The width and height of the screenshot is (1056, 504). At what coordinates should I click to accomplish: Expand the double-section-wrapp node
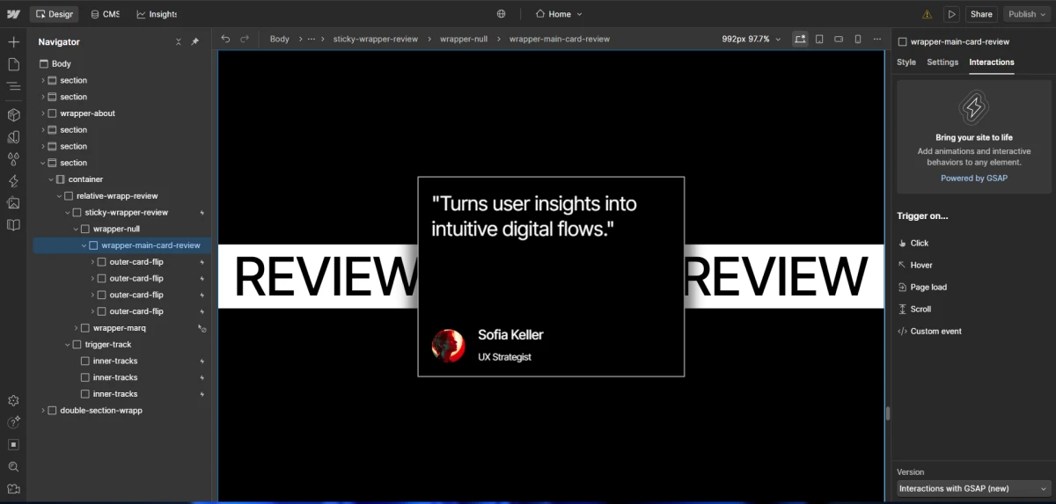pos(42,411)
